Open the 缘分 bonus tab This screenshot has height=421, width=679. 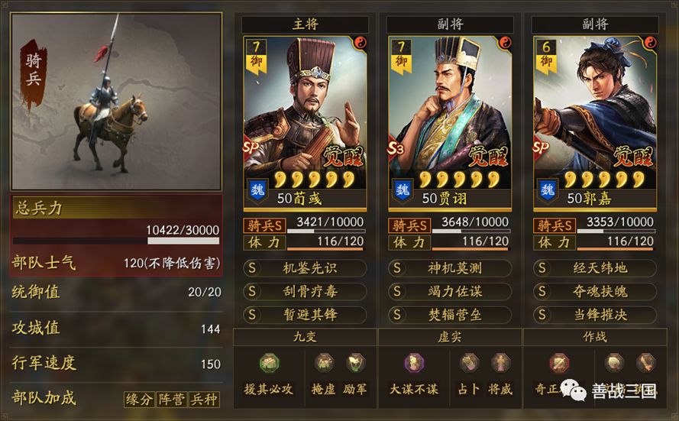point(139,399)
